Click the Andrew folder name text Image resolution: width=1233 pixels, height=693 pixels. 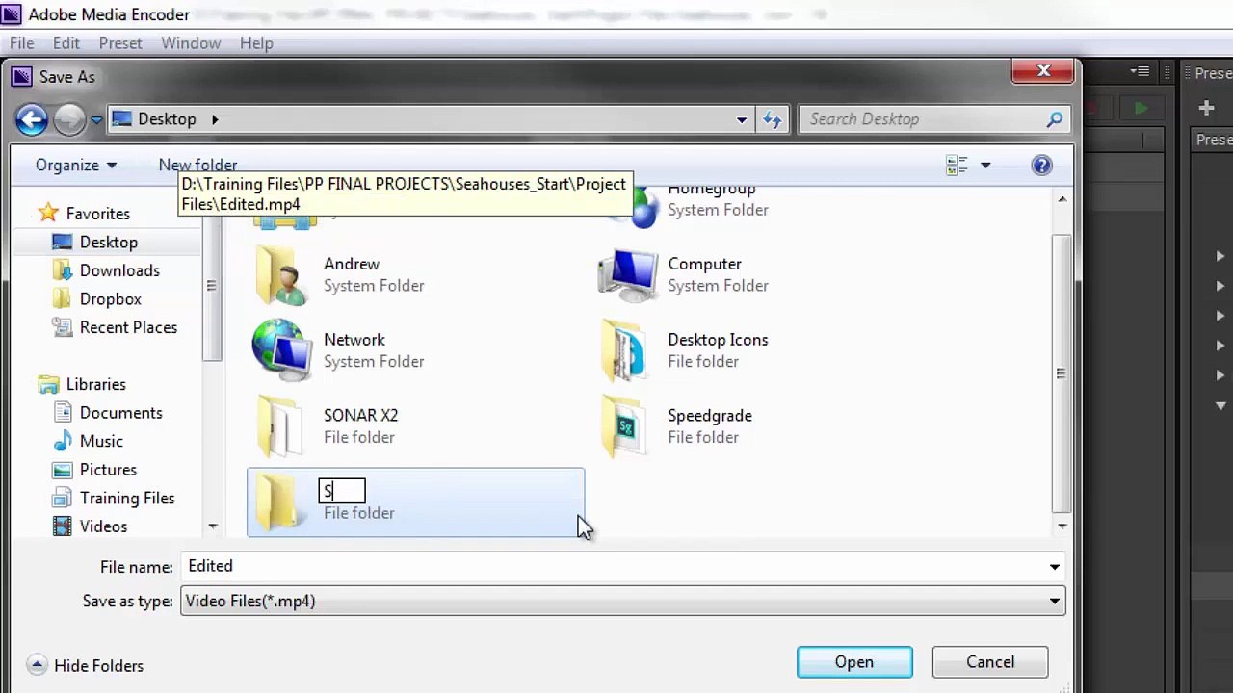pos(352,264)
